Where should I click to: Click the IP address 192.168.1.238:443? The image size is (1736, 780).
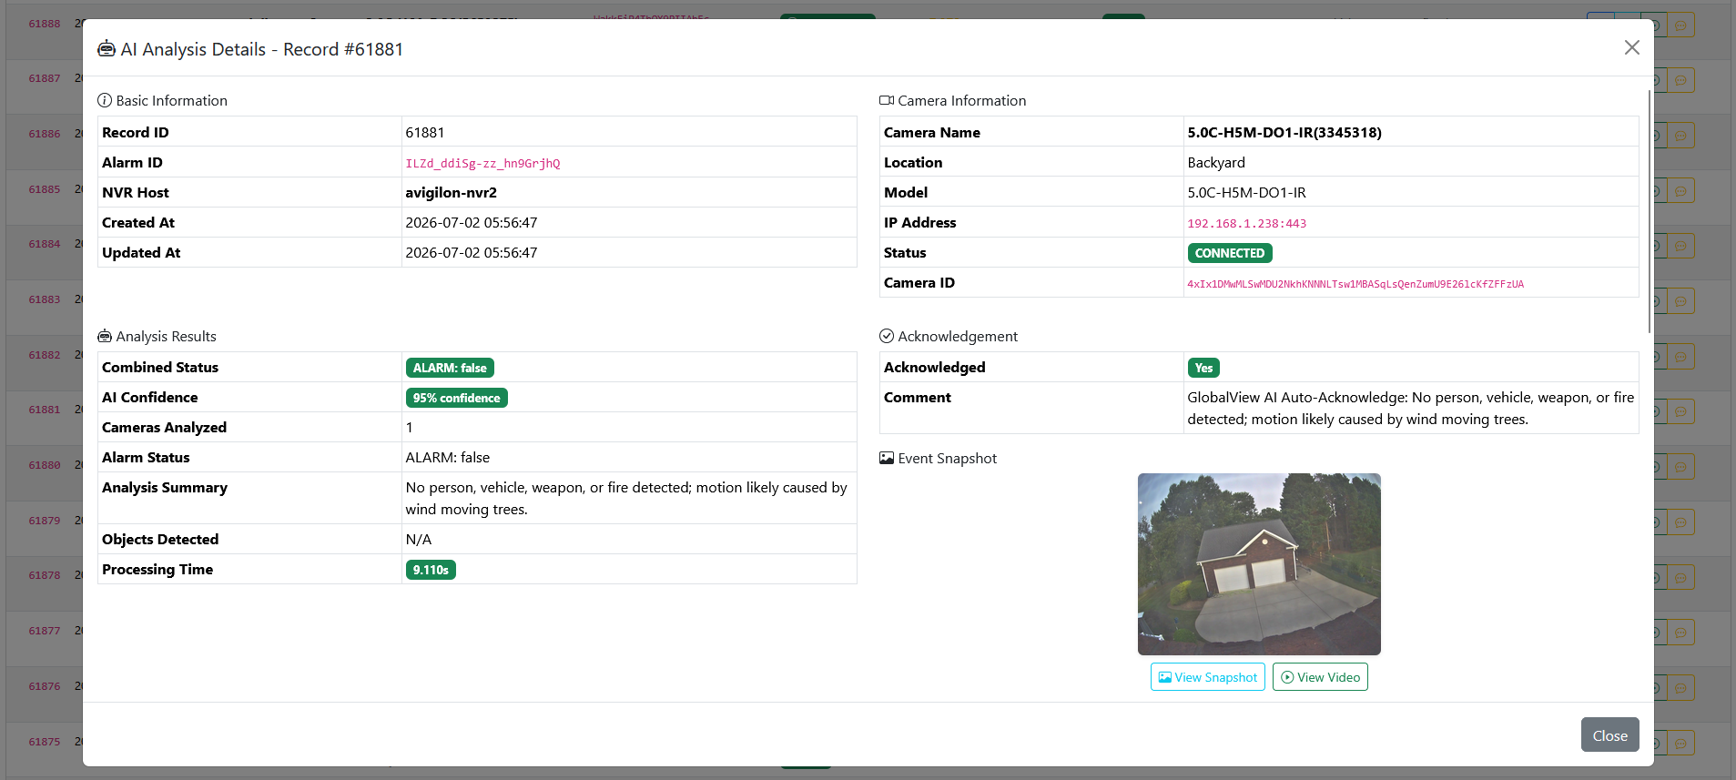click(1246, 223)
